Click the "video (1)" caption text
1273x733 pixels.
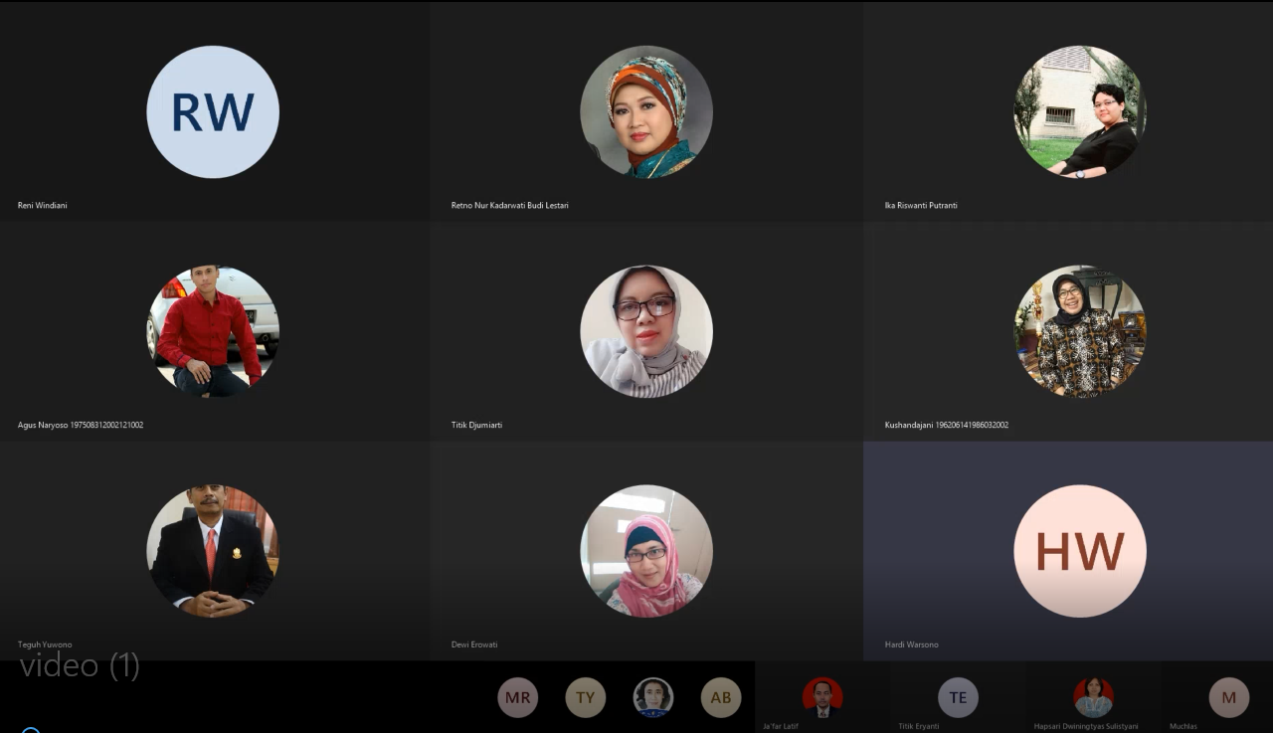[x=80, y=665]
